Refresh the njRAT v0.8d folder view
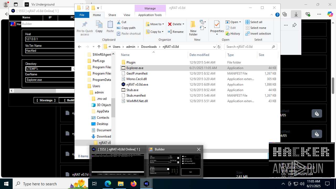336x189 pixels. [219, 47]
